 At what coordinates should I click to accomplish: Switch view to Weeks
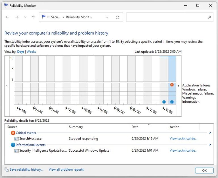coord(31,52)
